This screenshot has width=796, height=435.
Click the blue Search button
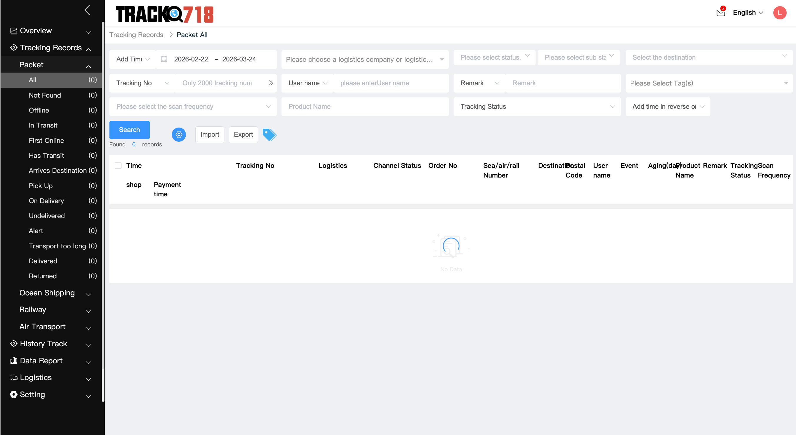click(x=129, y=130)
